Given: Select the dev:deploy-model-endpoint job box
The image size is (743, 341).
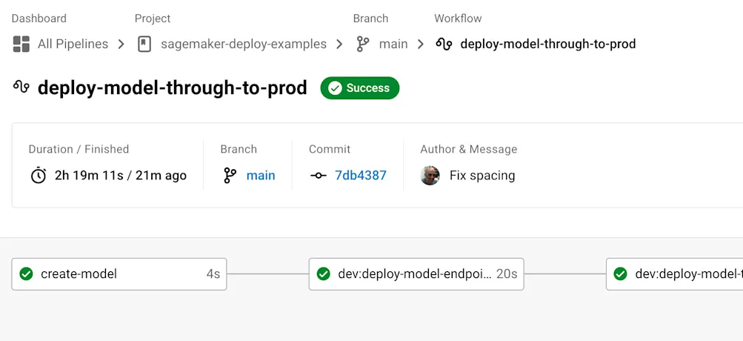Looking at the screenshot, I should tap(416, 274).
